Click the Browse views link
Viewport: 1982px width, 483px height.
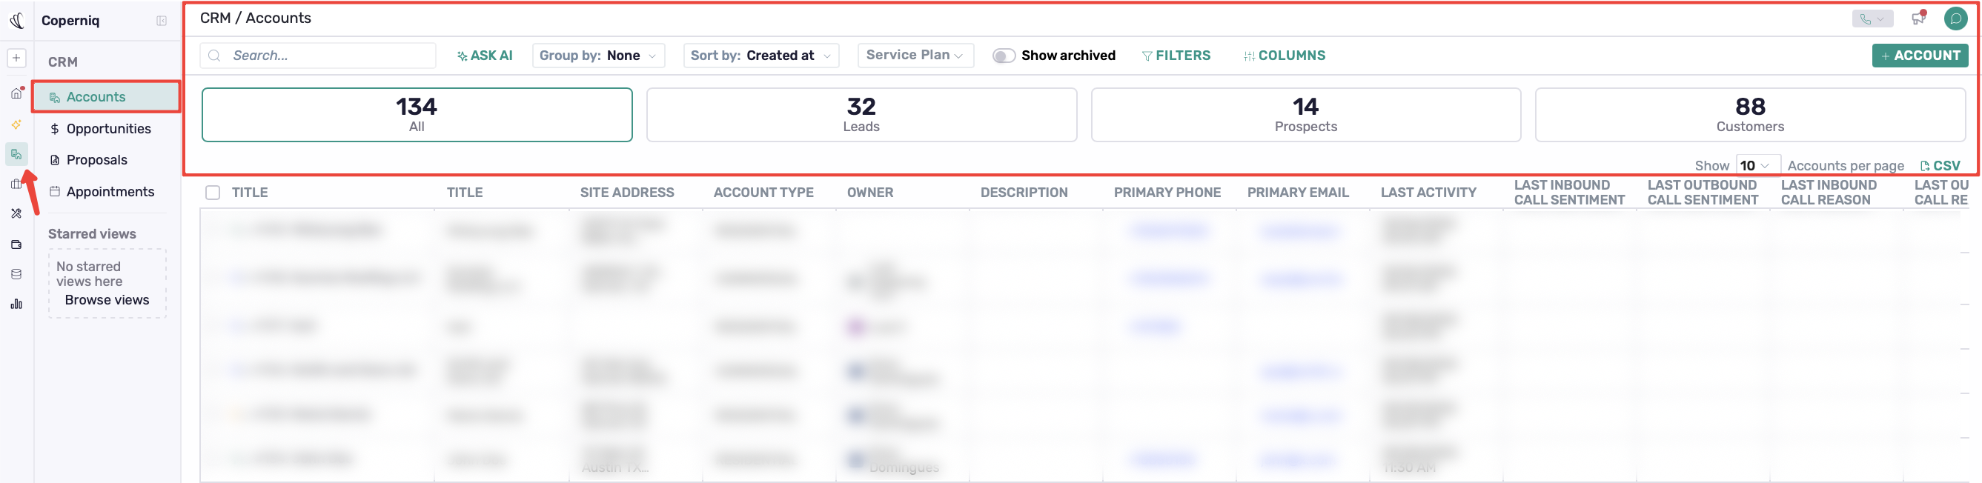(107, 300)
